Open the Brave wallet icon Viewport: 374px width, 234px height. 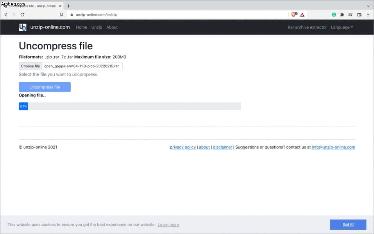click(x=359, y=14)
